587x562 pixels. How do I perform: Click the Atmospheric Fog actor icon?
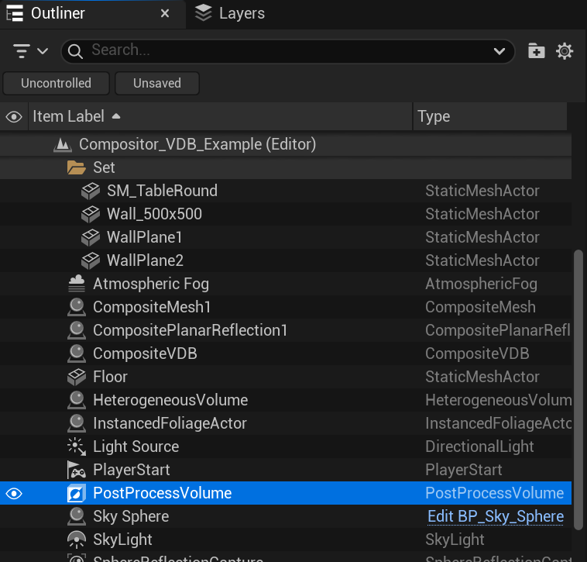[x=77, y=284]
